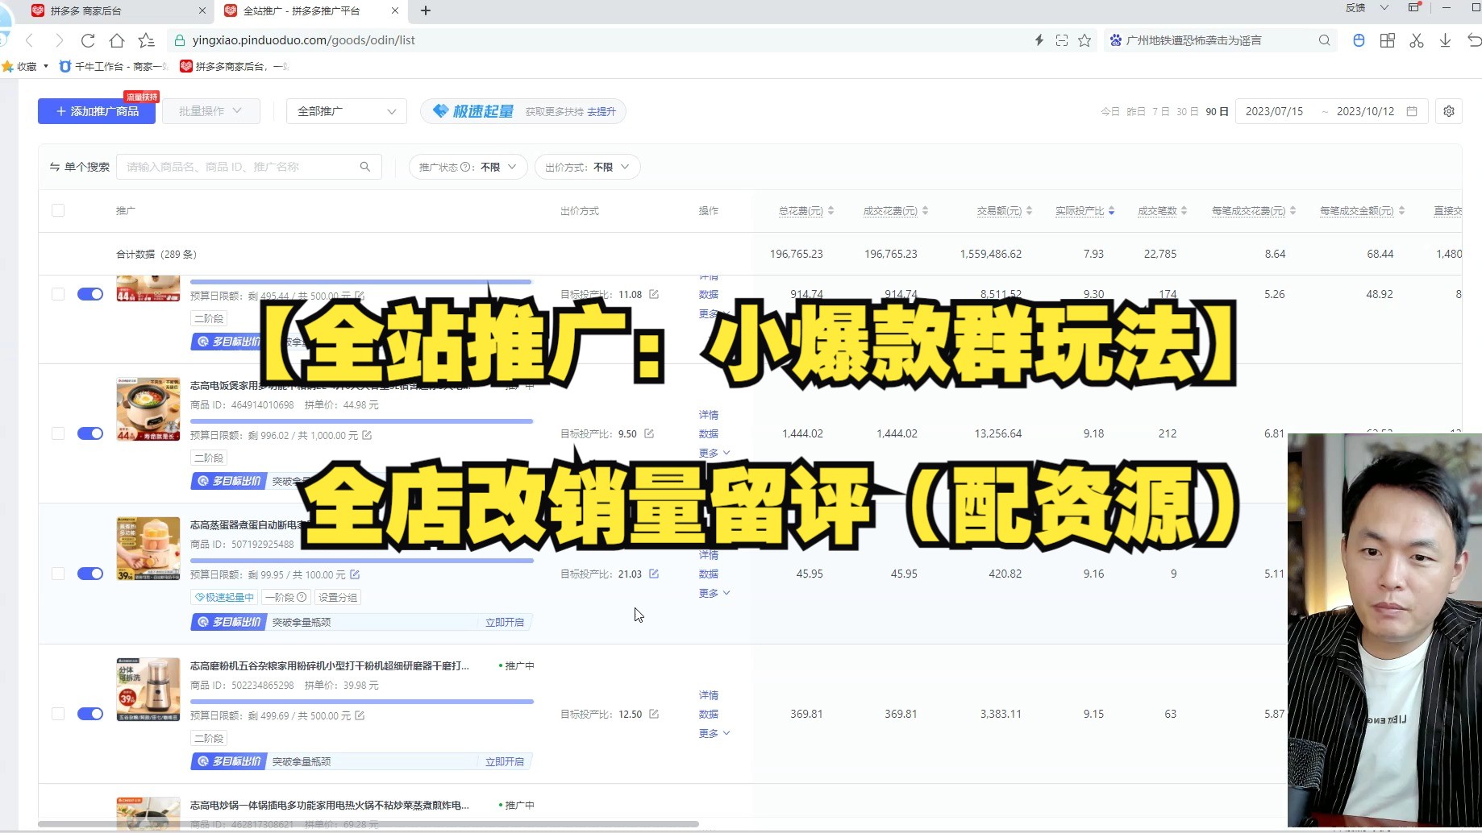Click the browser search magnifier icon
Viewport: 1482px width, 833px height.
(x=1324, y=40)
